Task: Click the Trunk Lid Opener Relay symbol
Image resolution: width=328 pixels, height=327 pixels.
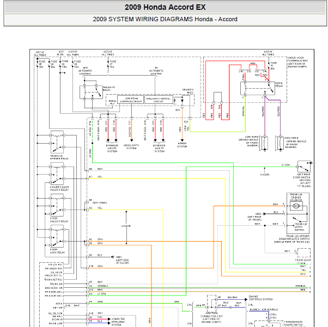Action: [57, 142]
